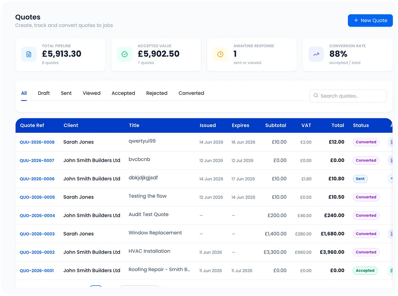Click the Title column header
Viewport: 398px width, 296px height.
point(134,125)
